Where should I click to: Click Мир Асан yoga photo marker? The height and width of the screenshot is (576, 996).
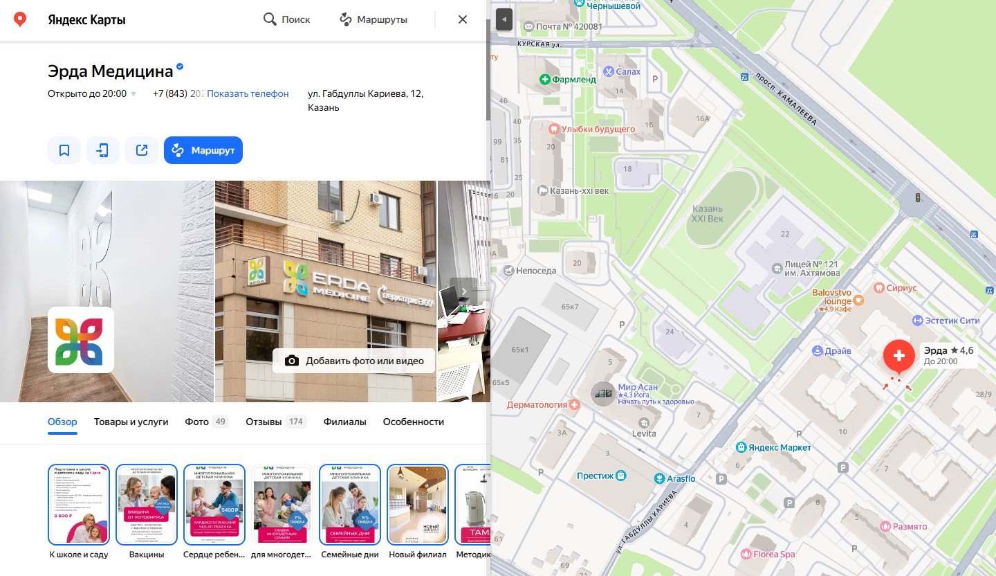603,393
